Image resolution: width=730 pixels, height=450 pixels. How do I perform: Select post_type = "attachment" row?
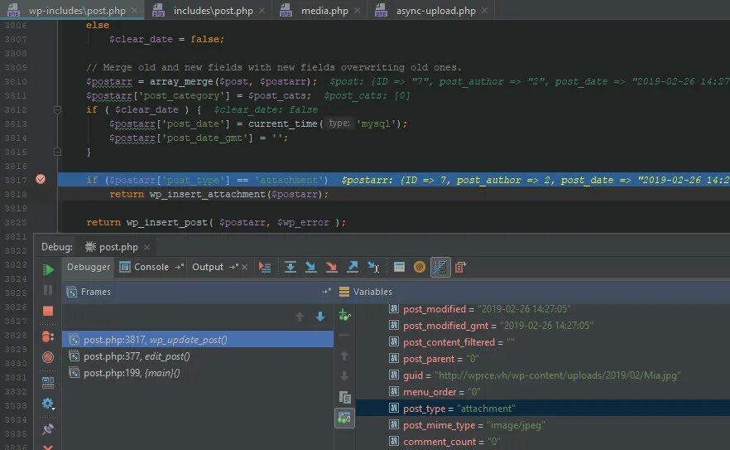coord(543,409)
